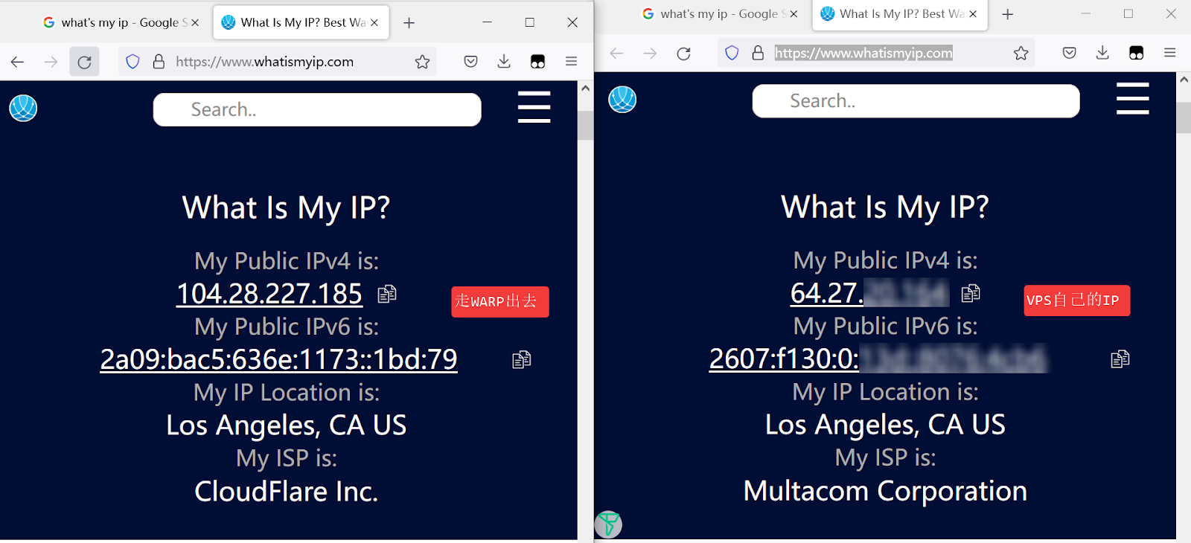
Task: Reload the page in left browser window
Action: [84, 62]
